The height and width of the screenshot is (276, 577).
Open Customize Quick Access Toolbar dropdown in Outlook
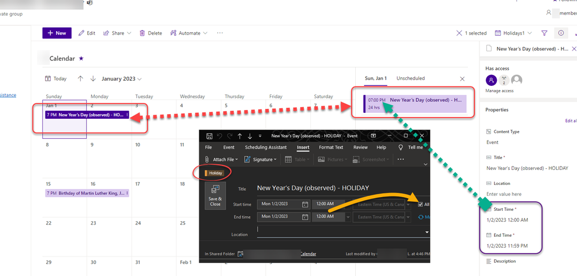click(260, 136)
